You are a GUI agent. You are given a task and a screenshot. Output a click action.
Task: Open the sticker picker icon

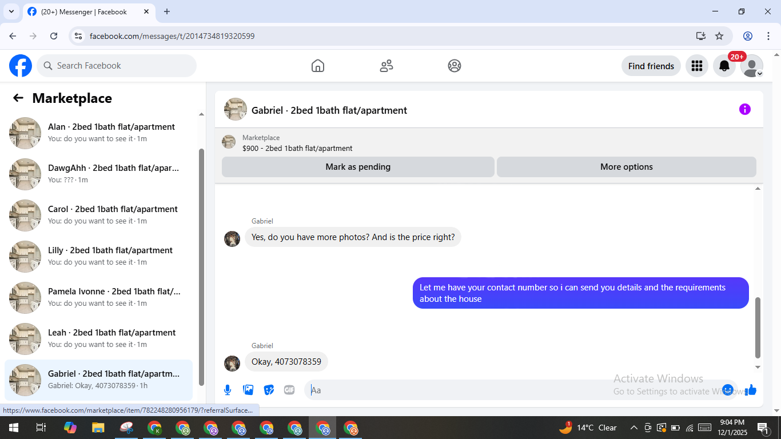(269, 390)
